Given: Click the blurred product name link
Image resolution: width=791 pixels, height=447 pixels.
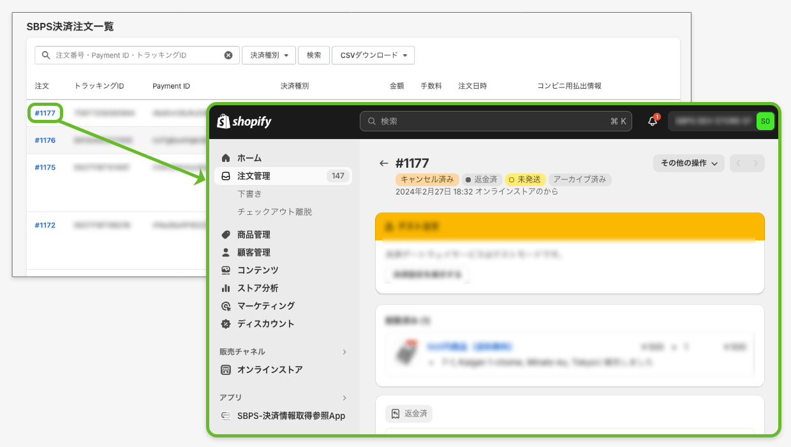Looking at the screenshot, I should 469,347.
